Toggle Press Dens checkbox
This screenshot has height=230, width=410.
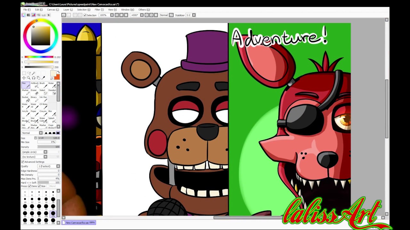pyautogui.click(x=30, y=186)
